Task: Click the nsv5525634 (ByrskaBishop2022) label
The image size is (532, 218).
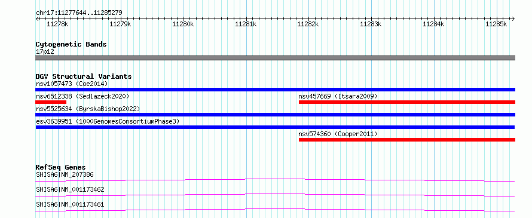Action: coord(88,109)
